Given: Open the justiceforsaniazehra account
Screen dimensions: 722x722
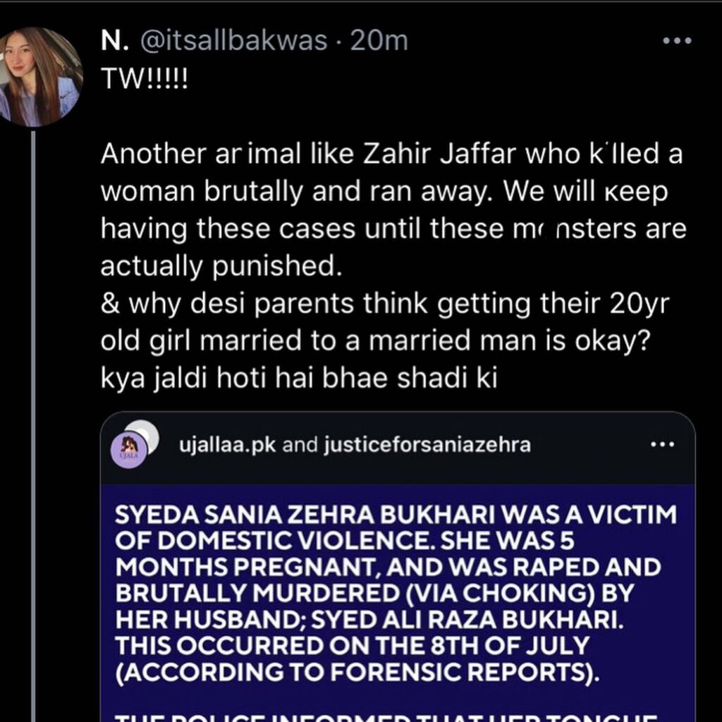Looking at the screenshot, I should 427,446.
